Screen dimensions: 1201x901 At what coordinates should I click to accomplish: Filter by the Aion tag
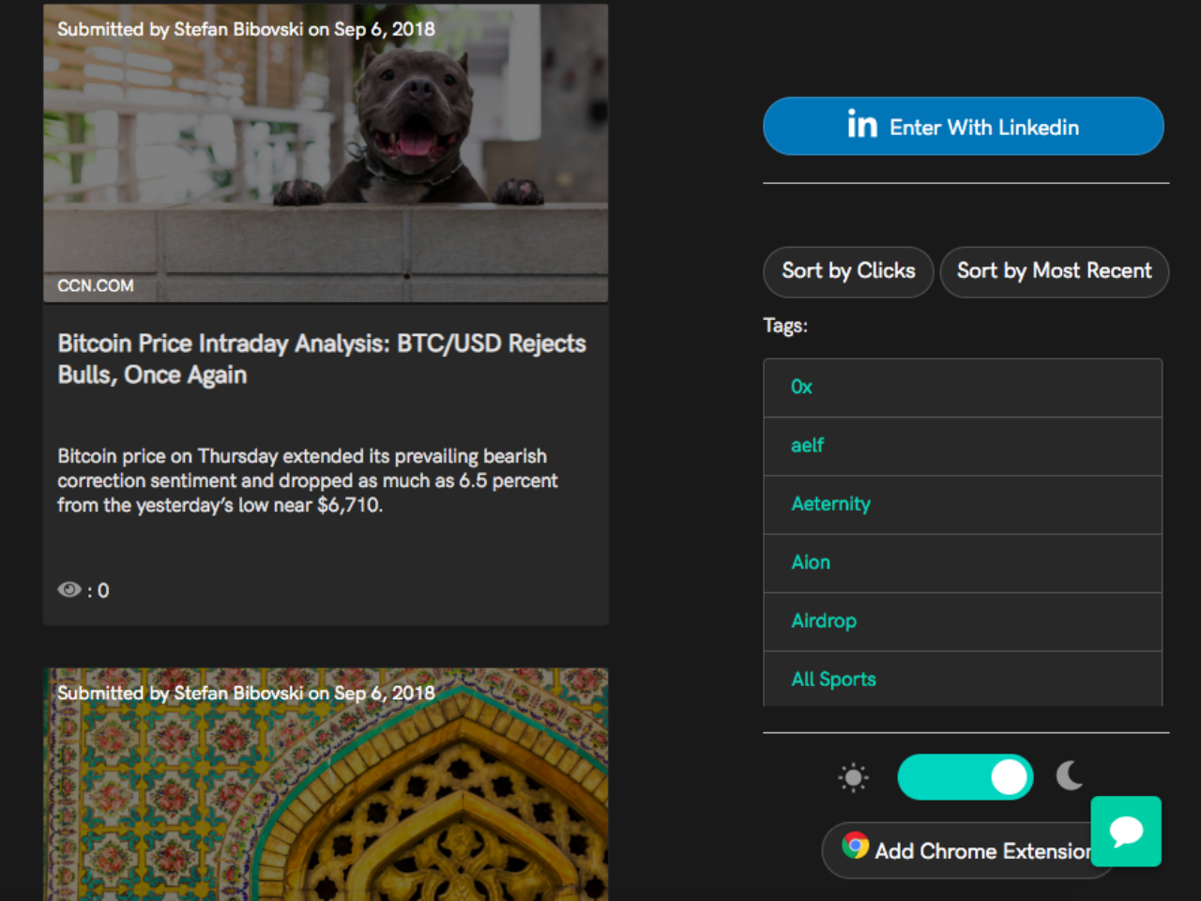click(x=963, y=563)
